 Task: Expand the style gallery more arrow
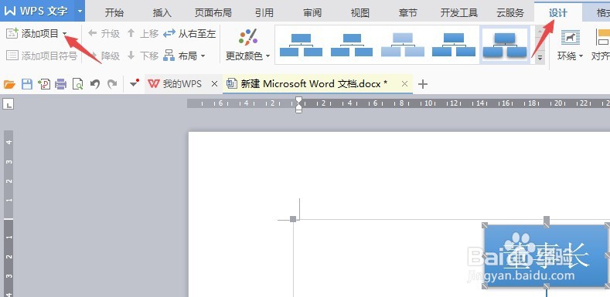click(x=540, y=58)
